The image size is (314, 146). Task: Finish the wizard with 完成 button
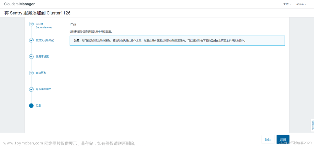tap(283, 139)
